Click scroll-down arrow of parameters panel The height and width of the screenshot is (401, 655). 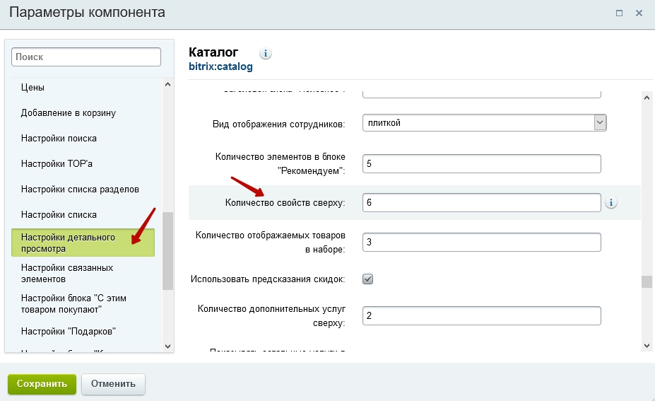[x=647, y=344]
